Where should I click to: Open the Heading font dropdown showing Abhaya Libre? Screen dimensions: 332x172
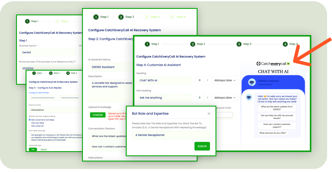pyautogui.click(x=225, y=80)
